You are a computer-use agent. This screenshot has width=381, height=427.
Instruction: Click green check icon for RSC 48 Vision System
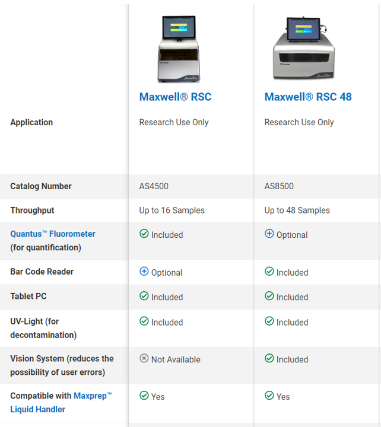[x=269, y=358]
